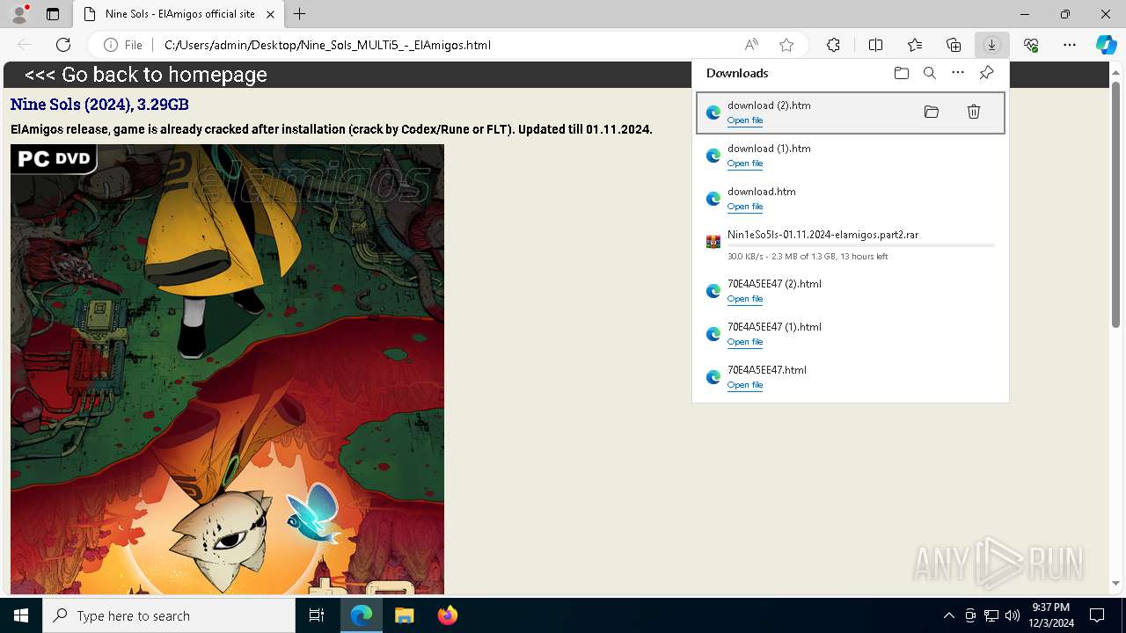
Task: Select 70E4A5EE47 (2).html file name
Action: [x=774, y=284]
